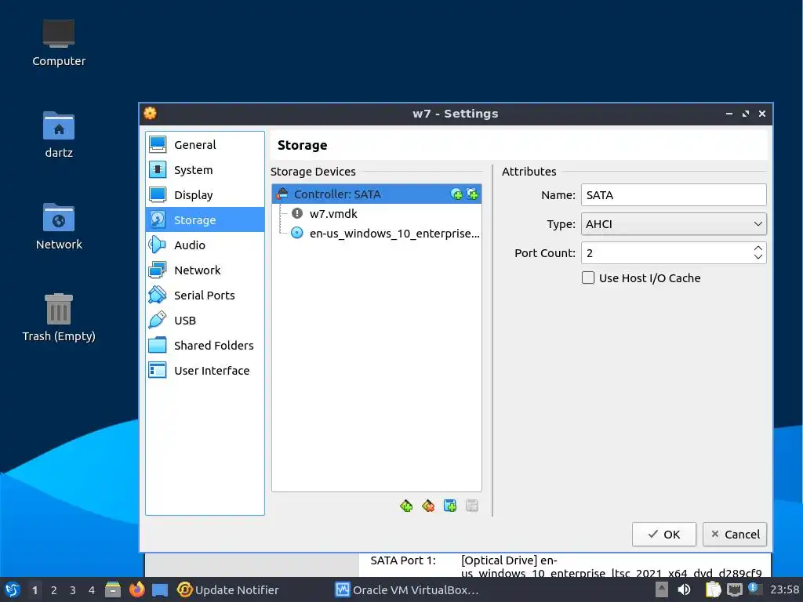Click the show desktop icon in the taskbar
This screenshot has width=803, height=602.
pyautogui.click(x=160, y=590)
